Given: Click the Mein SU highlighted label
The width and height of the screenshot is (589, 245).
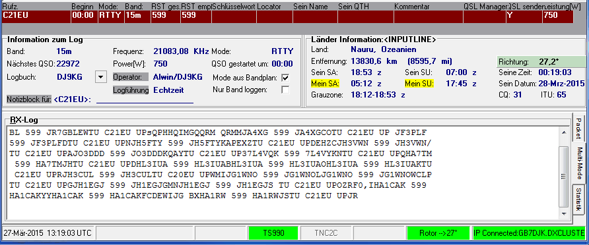Looking at the screenshot, I should (419, 83).
